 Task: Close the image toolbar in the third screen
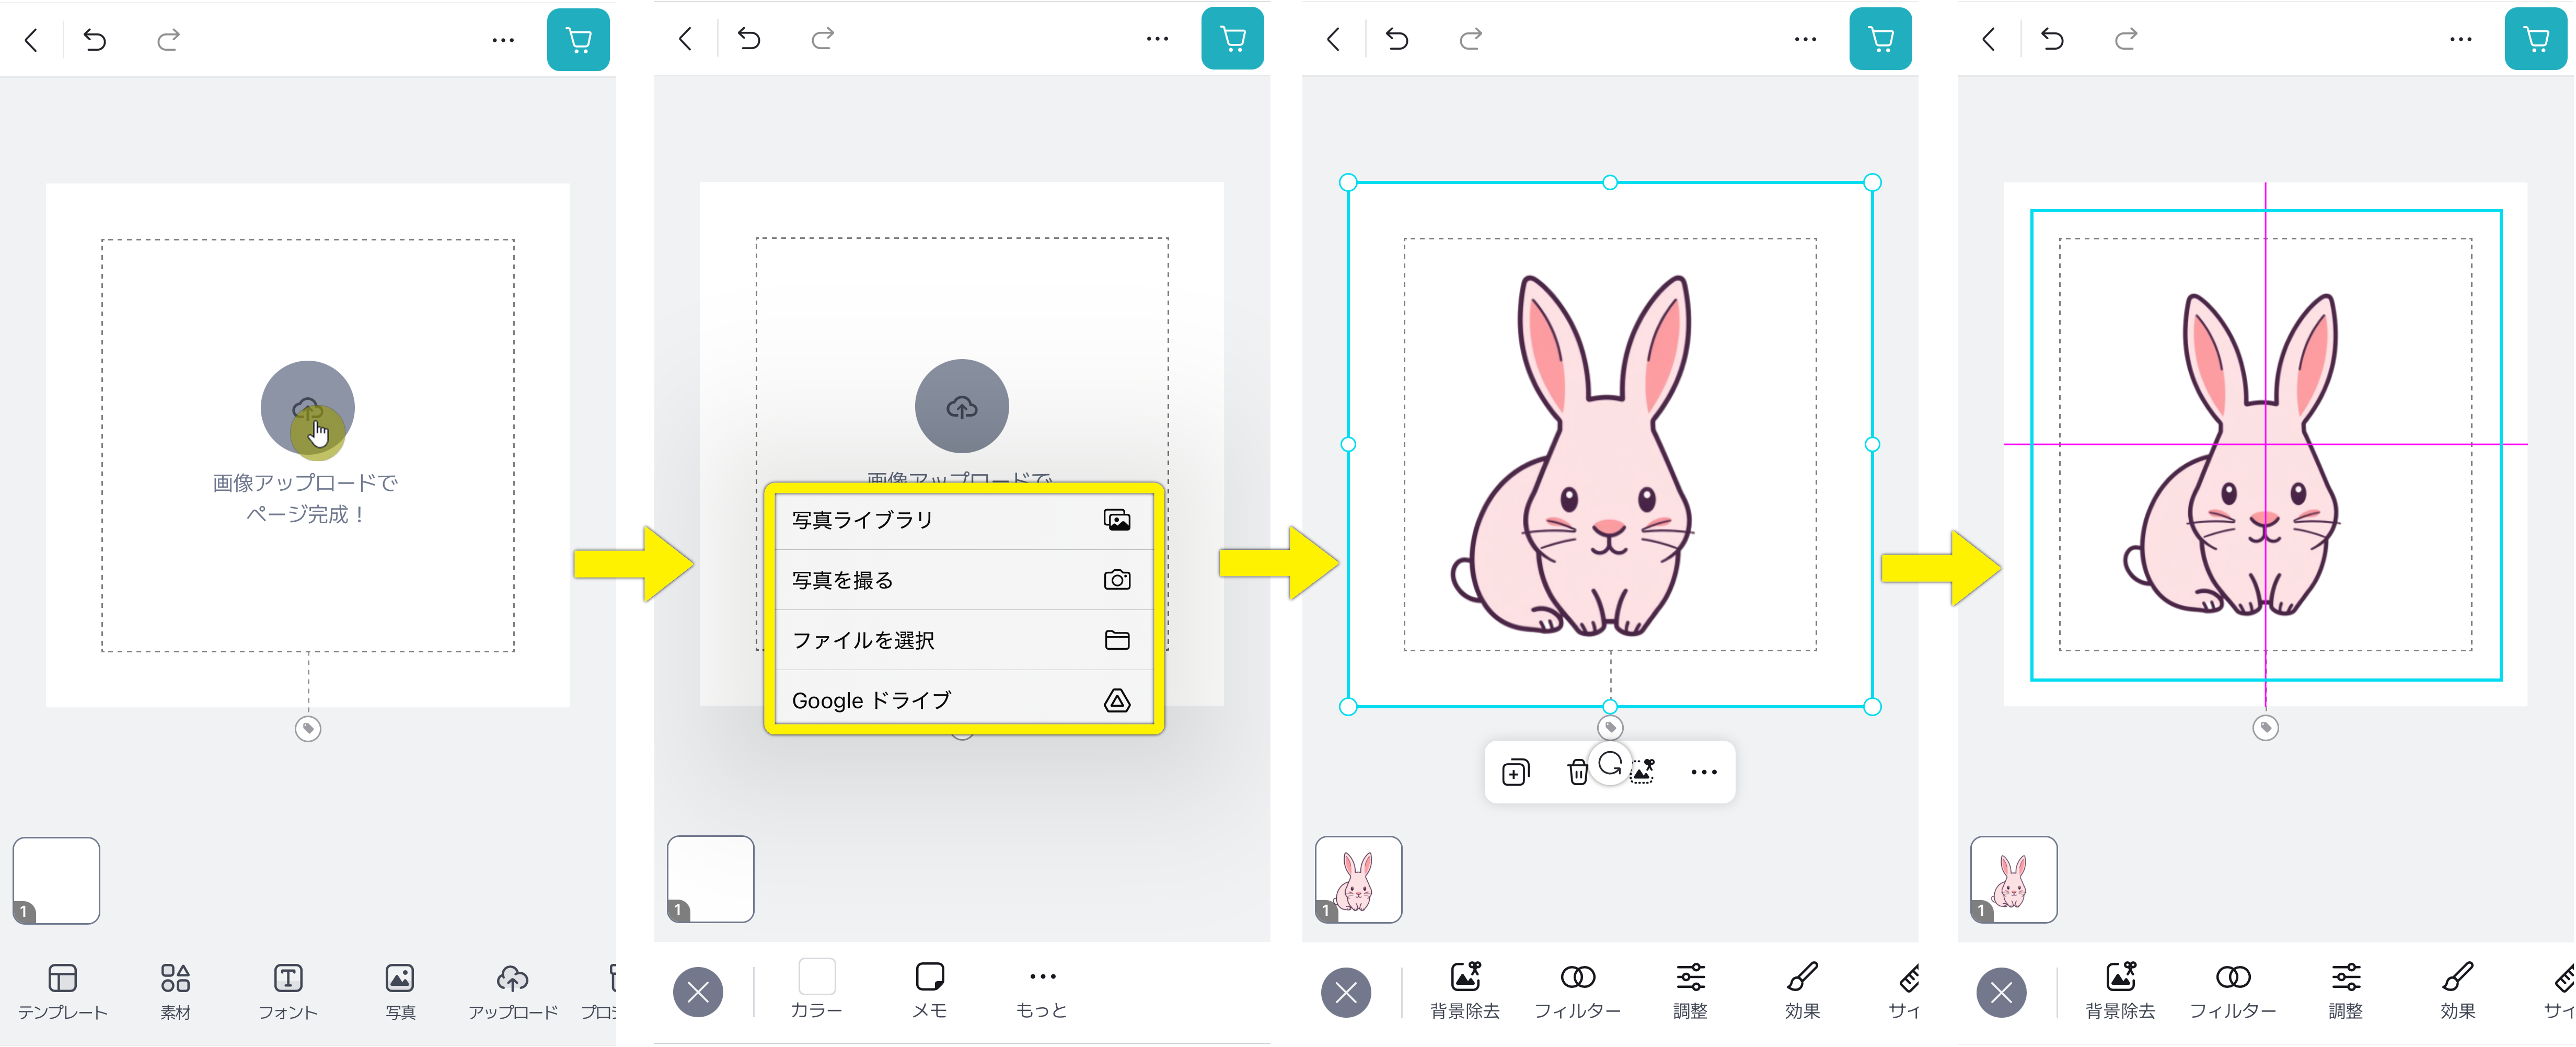[1346, 992]
